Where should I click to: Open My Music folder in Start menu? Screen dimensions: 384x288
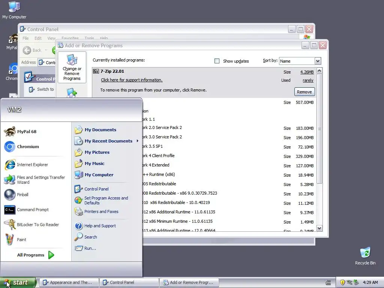(89, 163)
